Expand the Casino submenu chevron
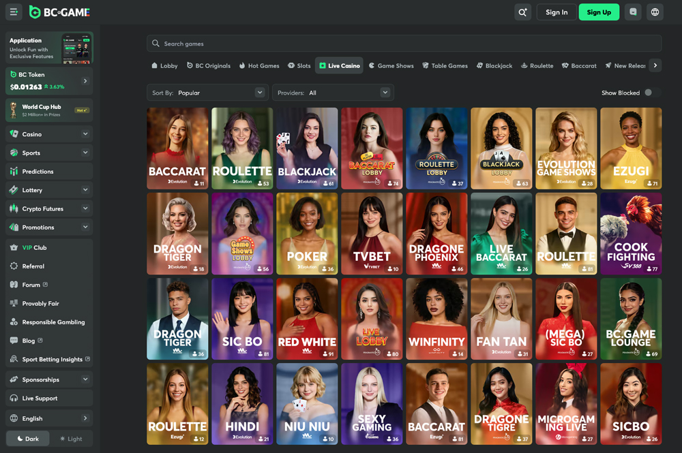This screenshot has height=453, width=682. tap(85, 134)
